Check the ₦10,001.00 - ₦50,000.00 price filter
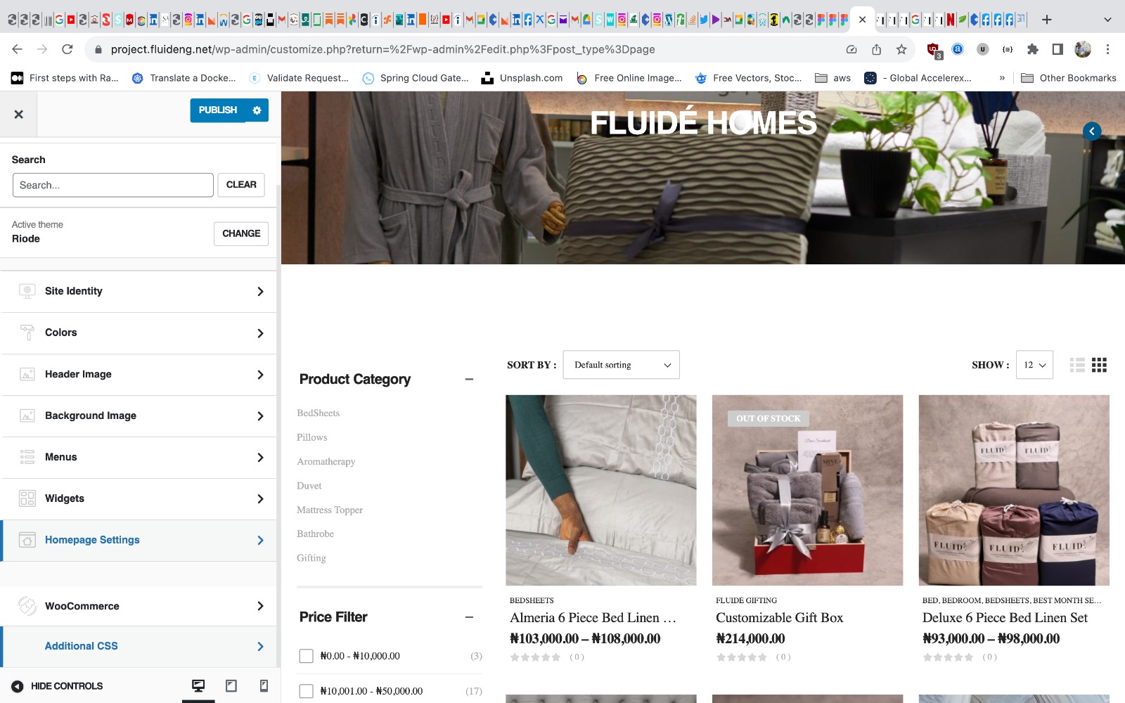1125x703 pixels. [x=307, y=691]
